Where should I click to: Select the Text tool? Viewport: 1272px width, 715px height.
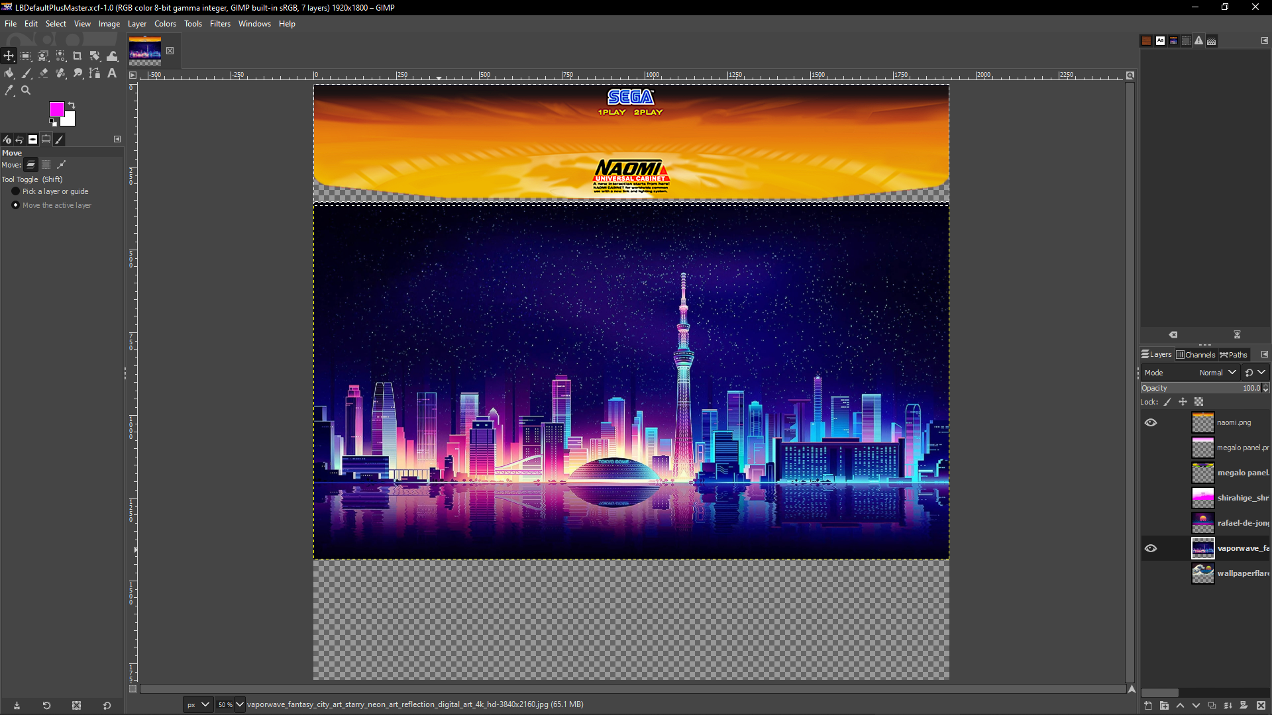[x=112, y=73]
